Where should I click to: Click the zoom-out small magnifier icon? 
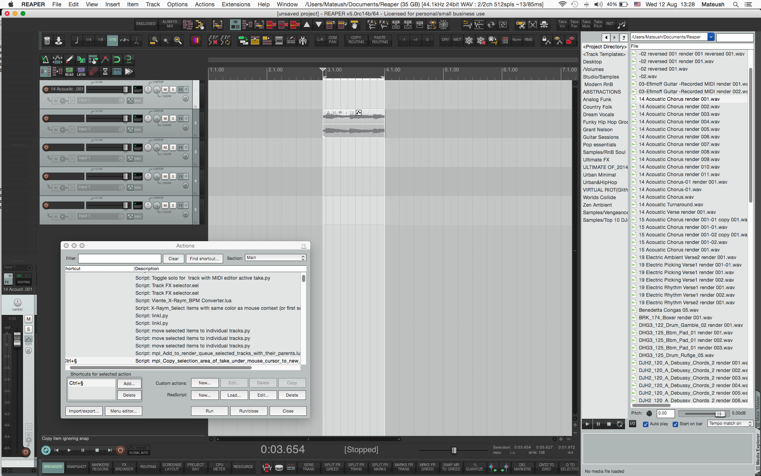click(166, 40)
